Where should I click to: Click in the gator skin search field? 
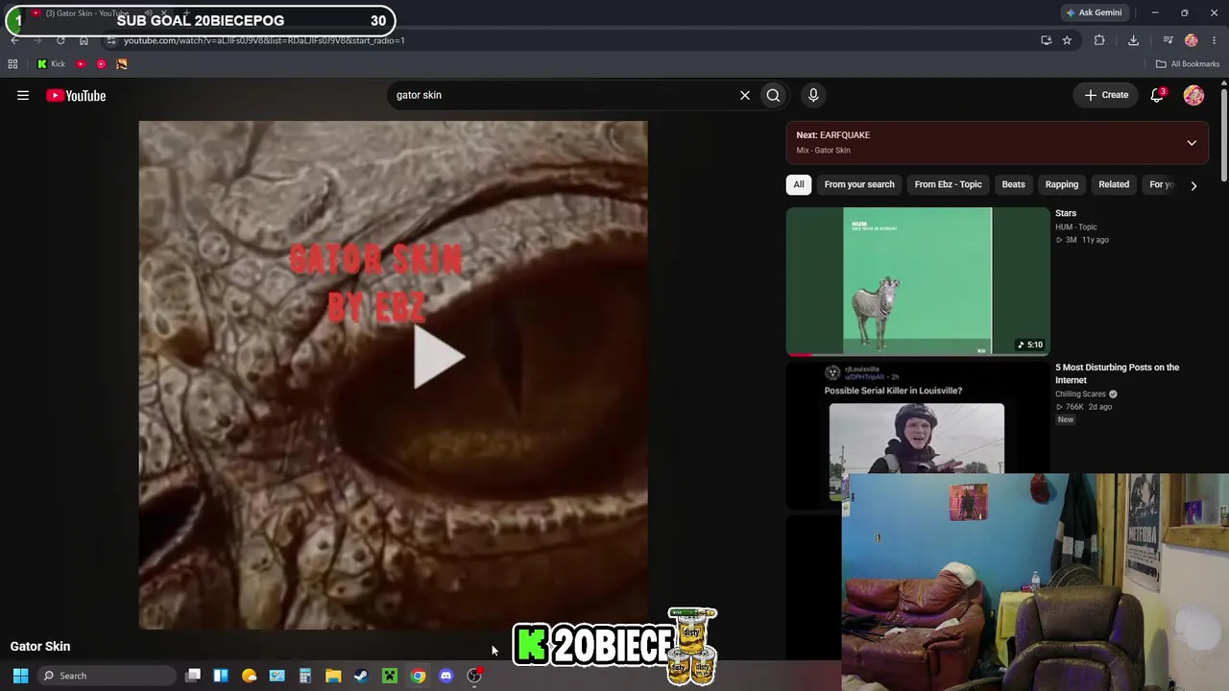click(562, 95)
